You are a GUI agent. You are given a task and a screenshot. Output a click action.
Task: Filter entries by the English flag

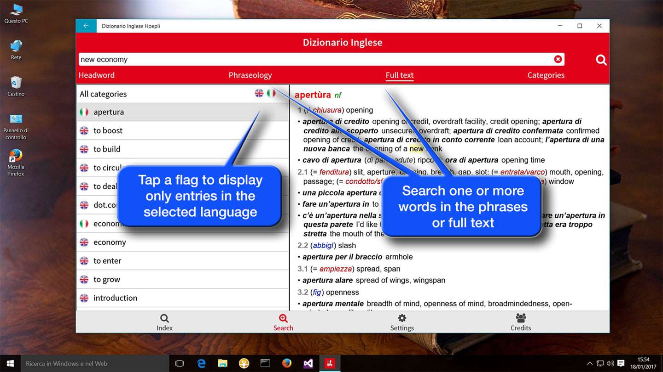(x=259, y=93)
